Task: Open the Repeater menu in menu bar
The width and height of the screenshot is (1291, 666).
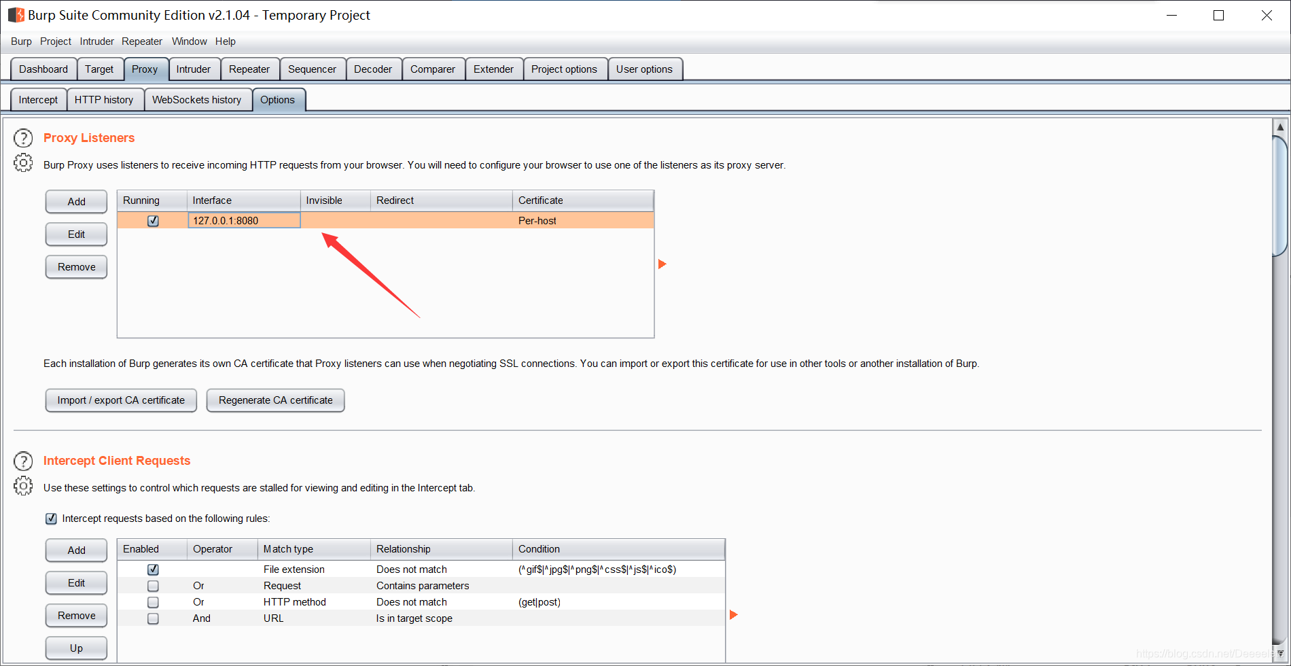Action: [142, 41]
